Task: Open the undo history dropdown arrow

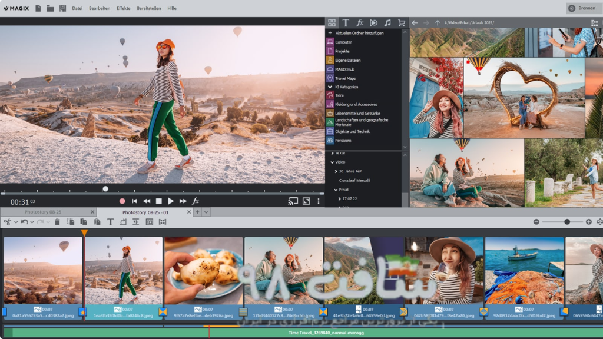Action: (x=32, y=222)
